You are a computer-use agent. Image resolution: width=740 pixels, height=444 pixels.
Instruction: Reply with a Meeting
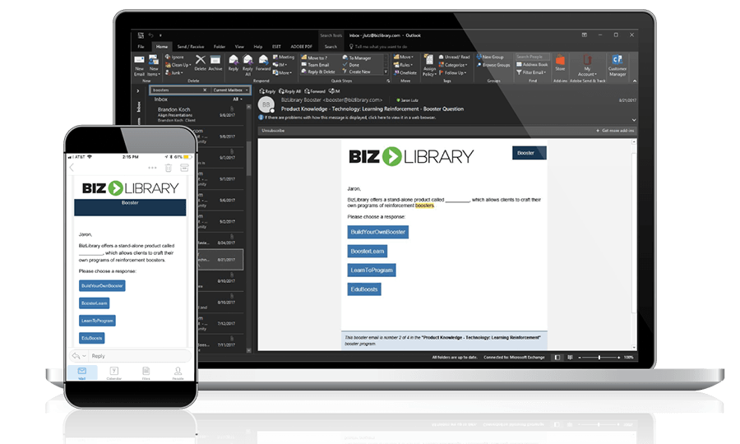coord(283,57)
